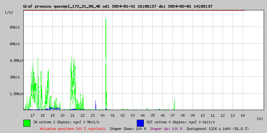Click the graph title text 'Graf provozu'
Viewport: 267px width, 133px height.
tap(36, 6)
